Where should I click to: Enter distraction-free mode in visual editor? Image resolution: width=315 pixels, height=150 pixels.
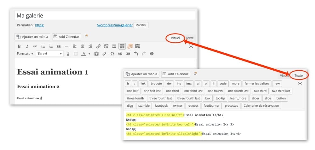click(191, 46)
